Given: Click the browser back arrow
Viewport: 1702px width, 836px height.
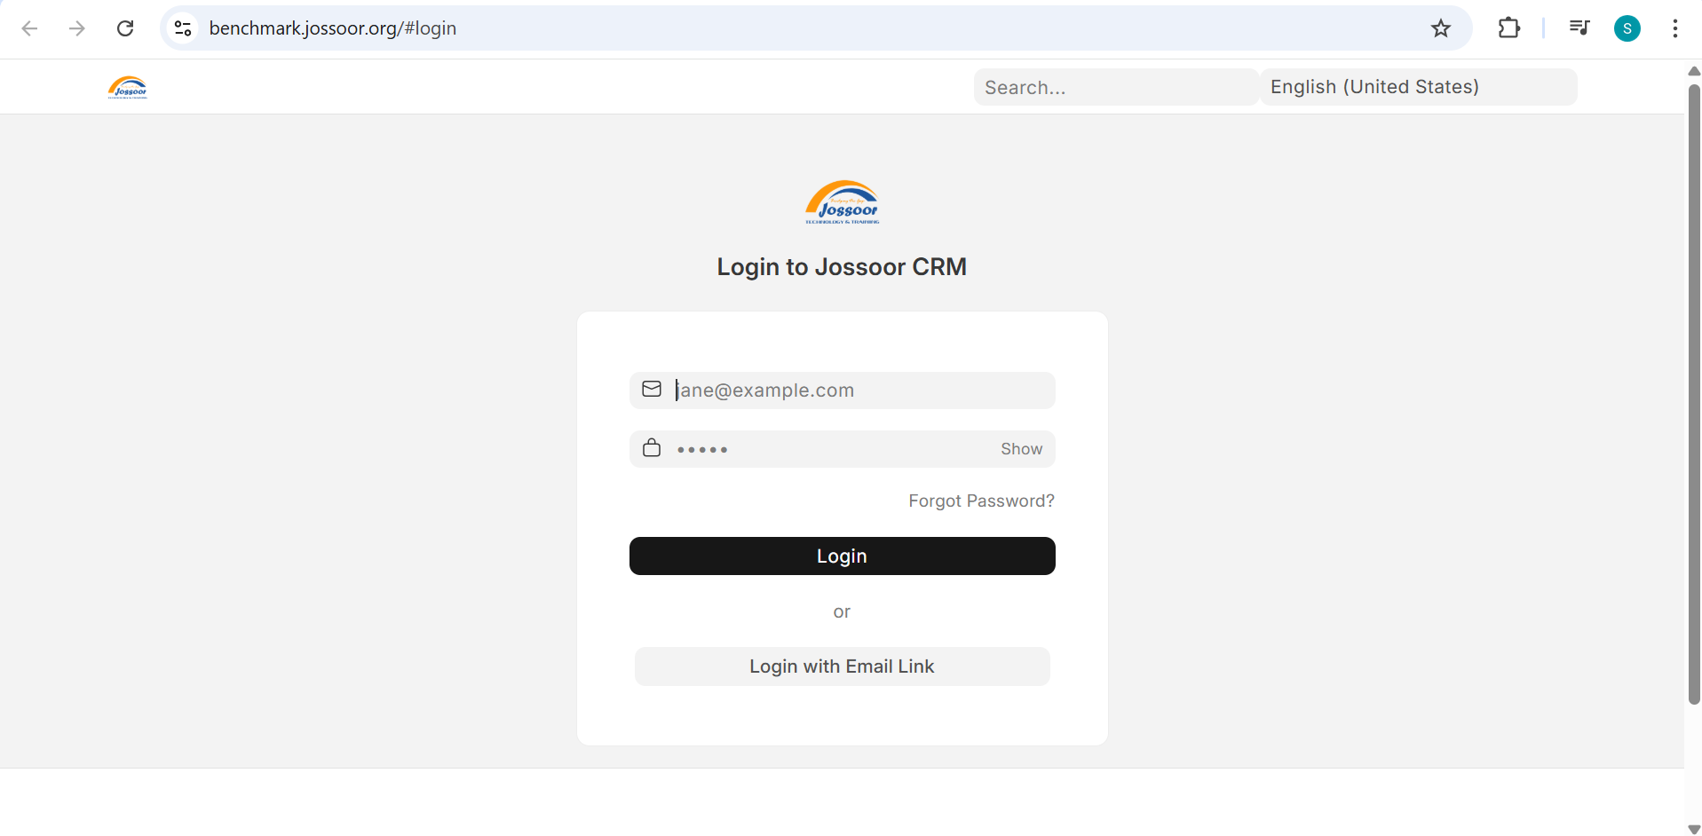Looking at the screenshot, I should [x=29, y=28].
